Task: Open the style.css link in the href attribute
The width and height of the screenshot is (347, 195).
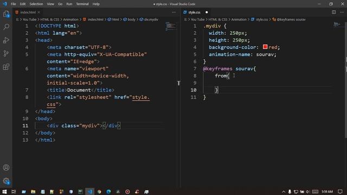Action: tap(141, 97)
